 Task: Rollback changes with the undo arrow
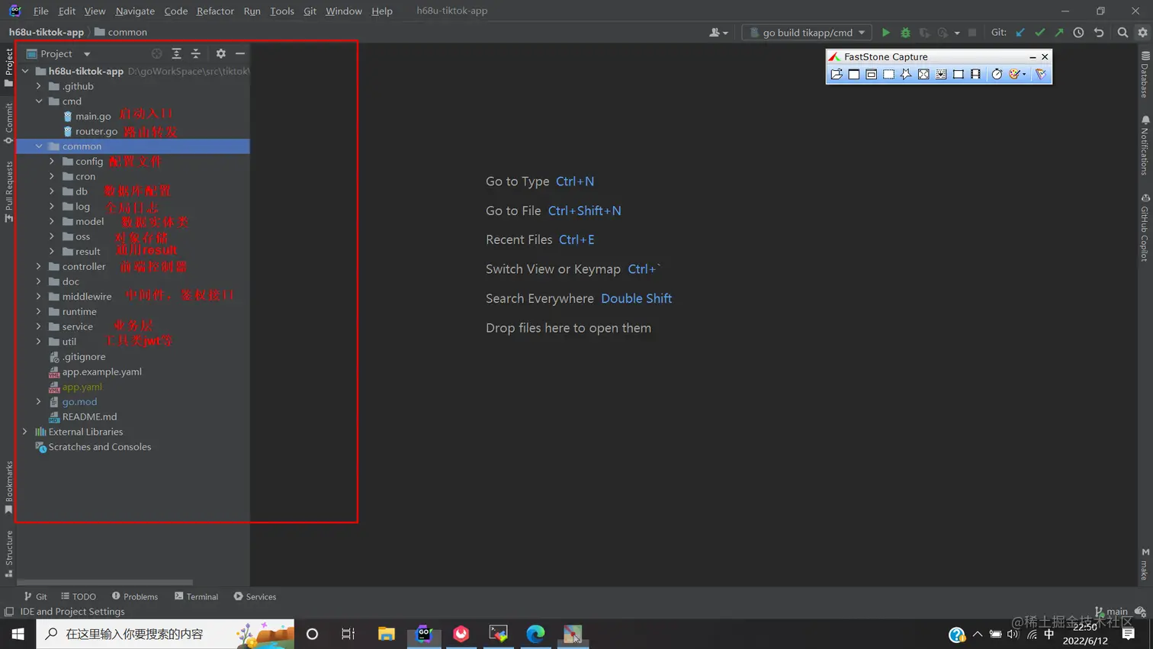1099,33
